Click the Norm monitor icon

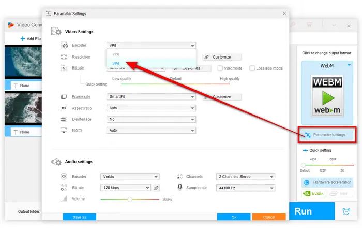[x=64, y=130]
